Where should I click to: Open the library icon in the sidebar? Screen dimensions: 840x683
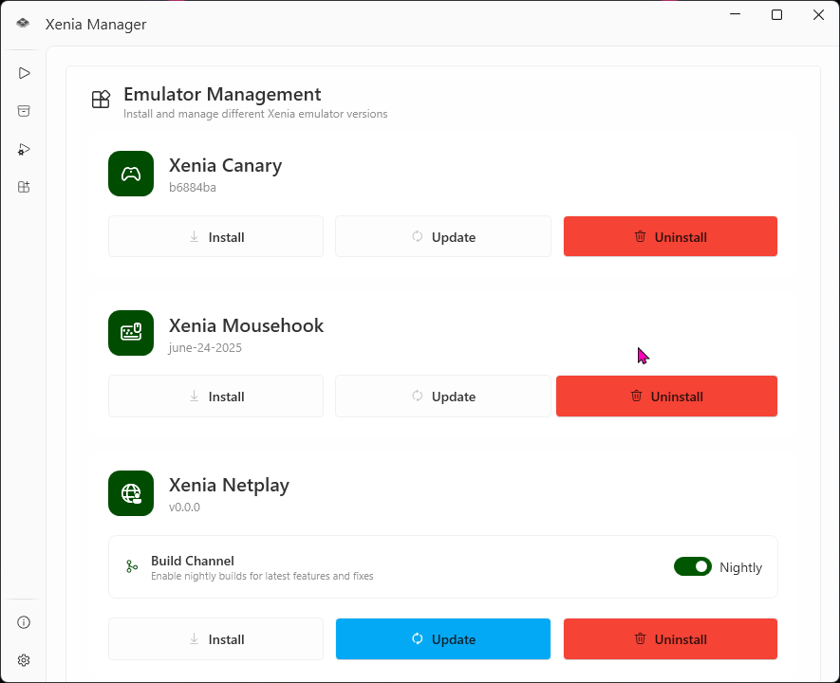(x=23, y=110)
